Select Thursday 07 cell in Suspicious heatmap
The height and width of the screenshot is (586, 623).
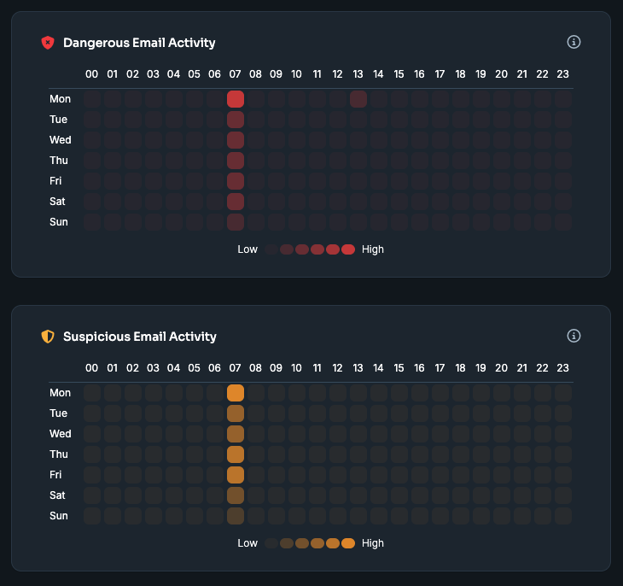pyautogui.click(x=236, y=454)
